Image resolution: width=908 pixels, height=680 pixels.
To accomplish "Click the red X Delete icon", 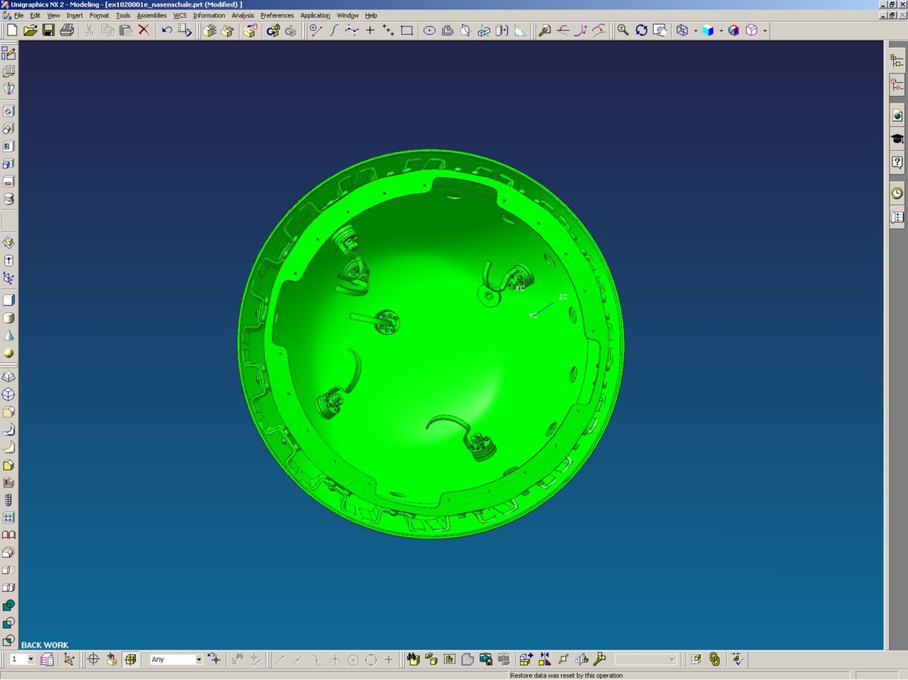I will [144, 30].
